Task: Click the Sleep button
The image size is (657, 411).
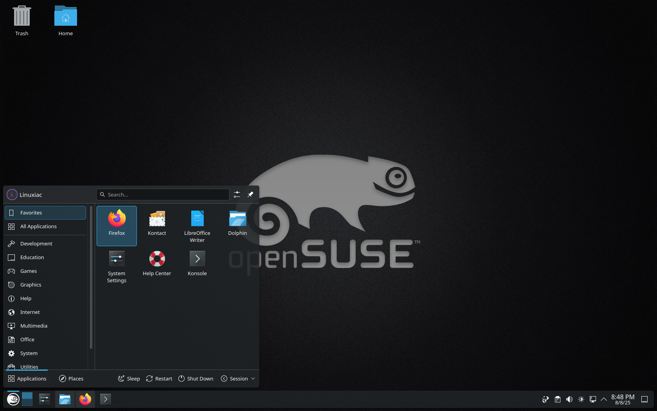Action: [x=129, y=379]
